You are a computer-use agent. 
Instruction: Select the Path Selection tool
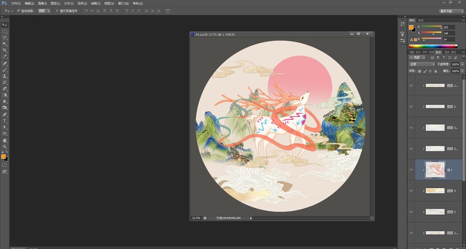(5, 127)
